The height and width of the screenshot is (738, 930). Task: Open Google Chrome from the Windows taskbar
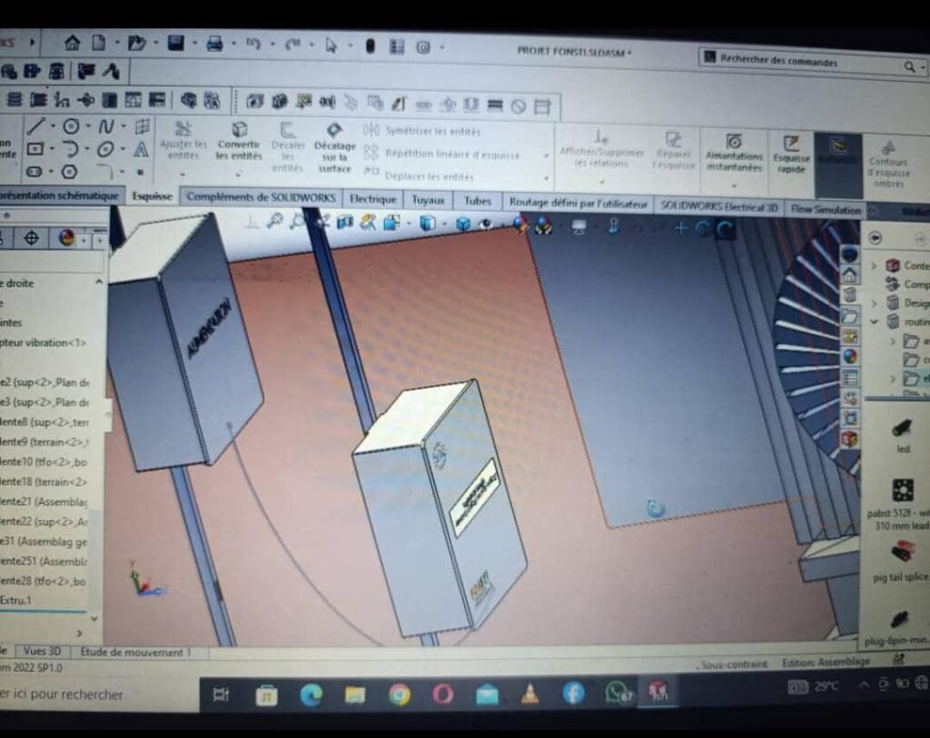pyautogui.click(x=399, y=694)
